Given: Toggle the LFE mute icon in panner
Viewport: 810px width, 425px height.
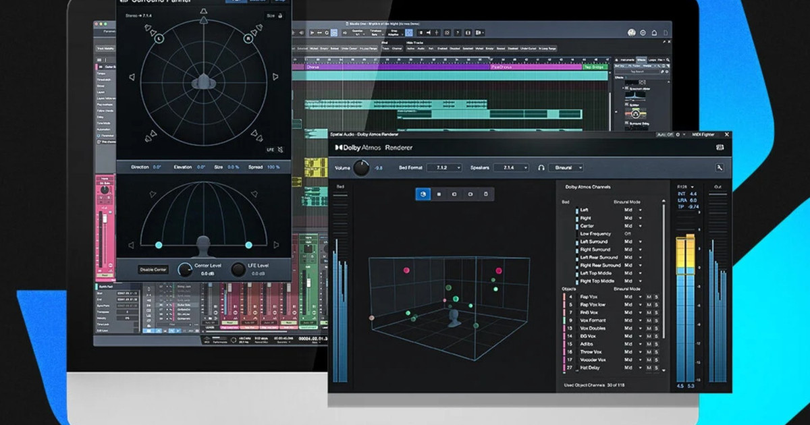Looking at the screenshot, I should click(280, 149).
